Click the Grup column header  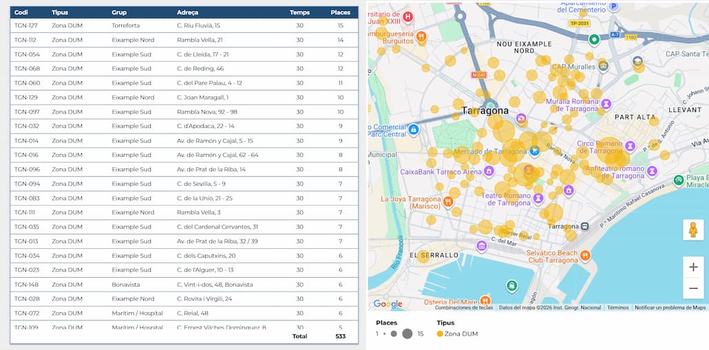pyautogui.click(x=119, y=12)
